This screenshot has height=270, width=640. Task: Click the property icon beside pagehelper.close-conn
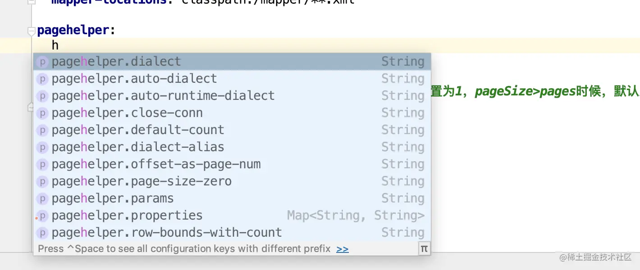[x=42, y=113]
